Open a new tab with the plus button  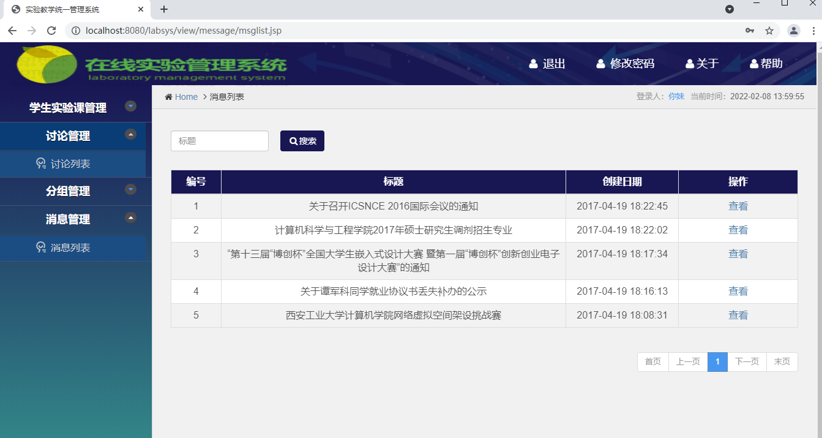pyautogui.click(x=164, y=9)
